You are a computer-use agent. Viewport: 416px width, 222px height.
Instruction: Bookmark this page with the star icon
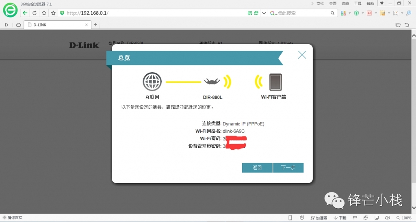[53, 13]
